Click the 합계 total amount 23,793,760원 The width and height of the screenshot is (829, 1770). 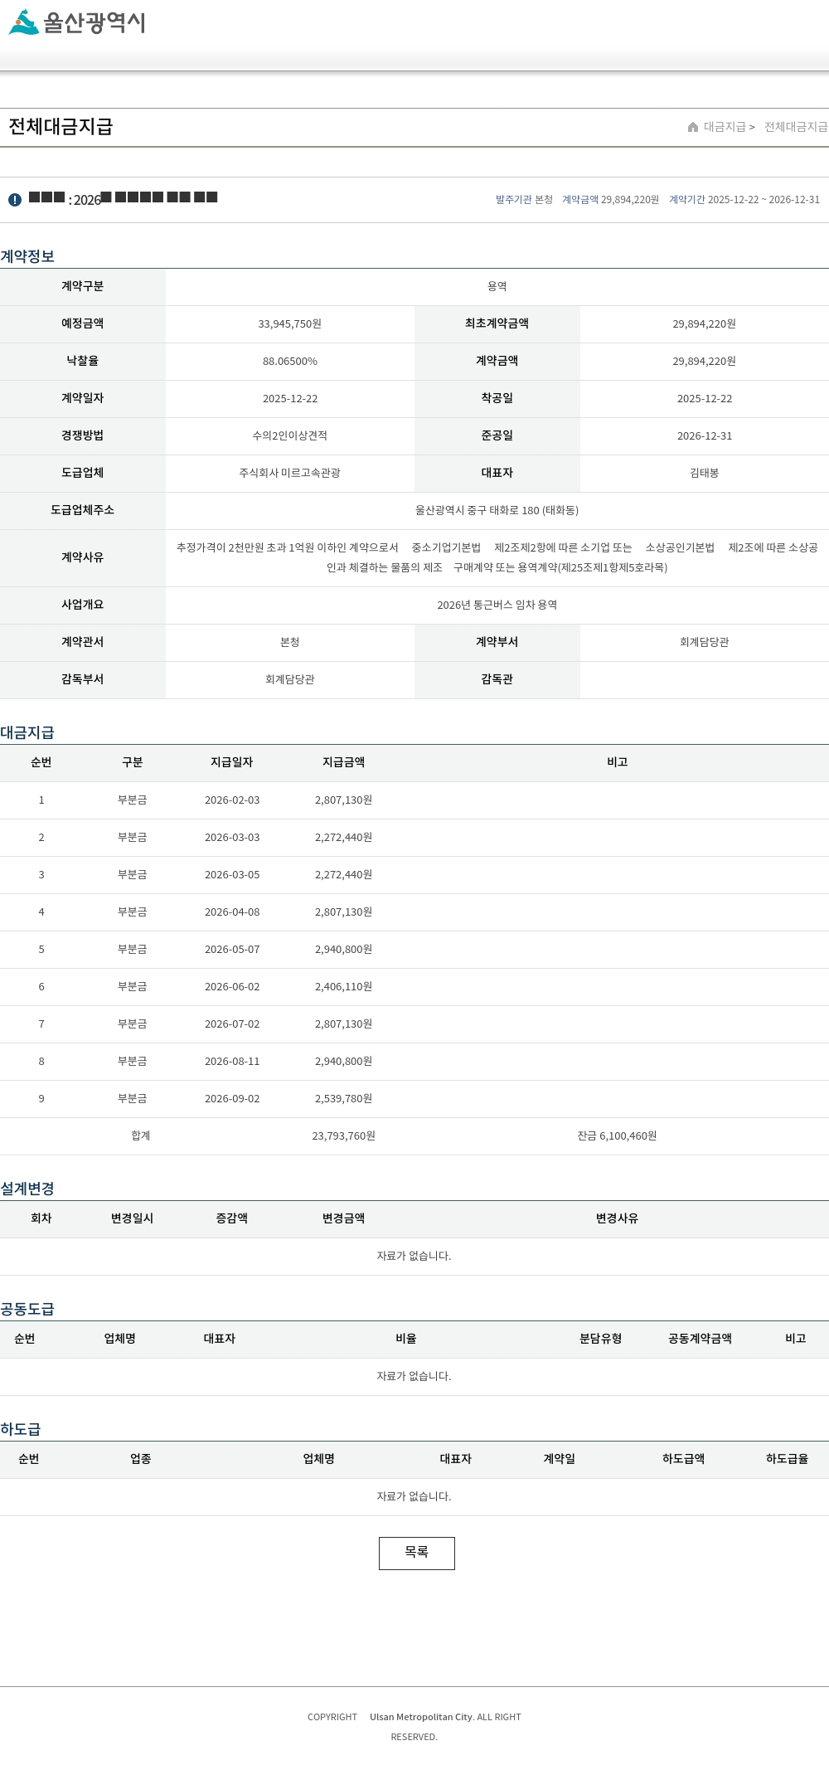343,1136
